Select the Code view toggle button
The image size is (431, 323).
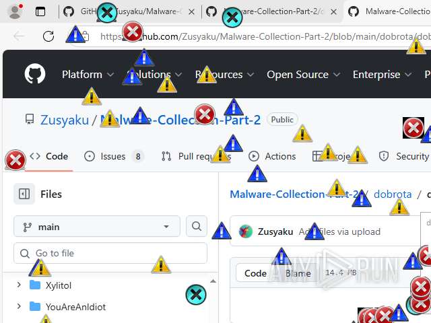[256, 273]
